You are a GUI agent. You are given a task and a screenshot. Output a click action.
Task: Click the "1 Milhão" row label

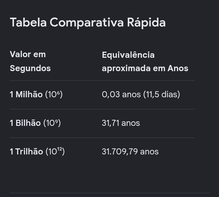click(x=26, y=94)
